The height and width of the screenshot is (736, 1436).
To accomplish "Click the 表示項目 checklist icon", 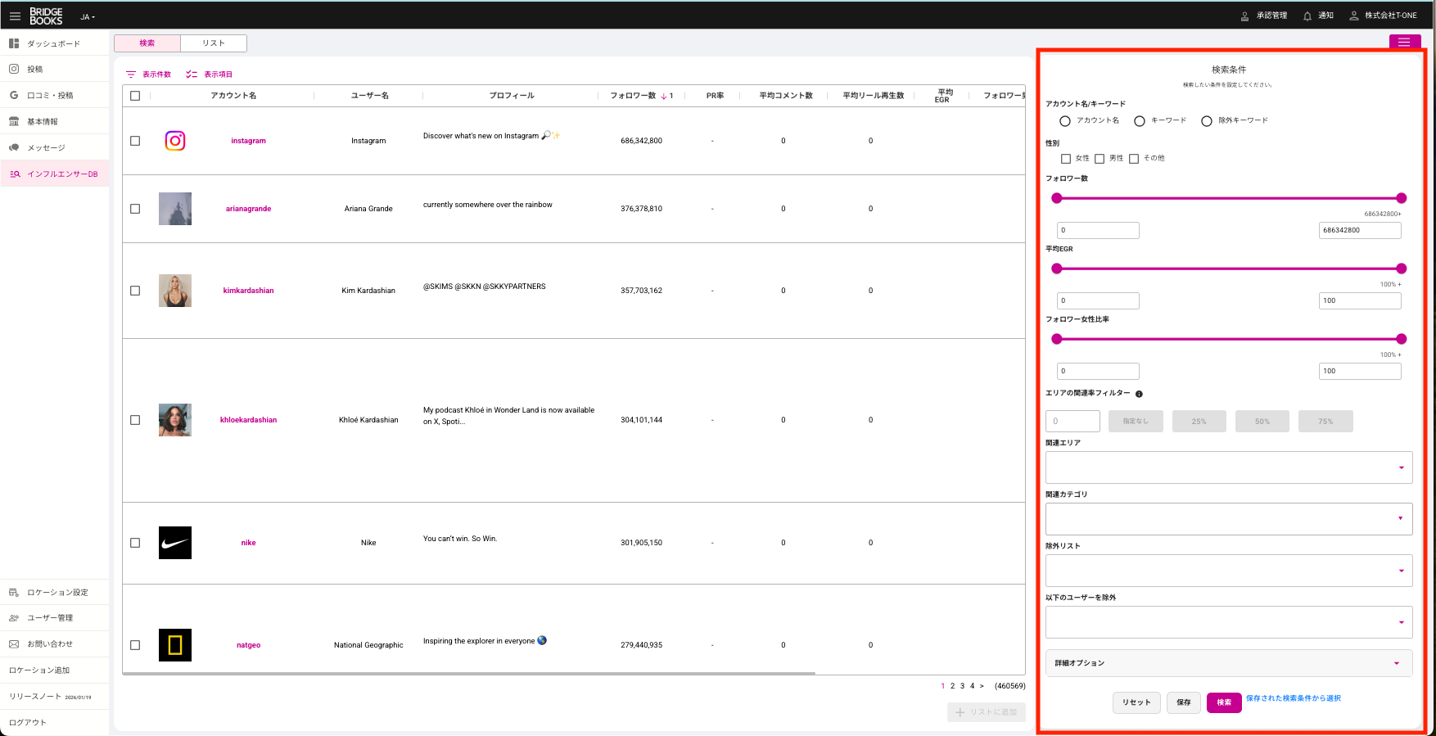I will pos(192,75).
